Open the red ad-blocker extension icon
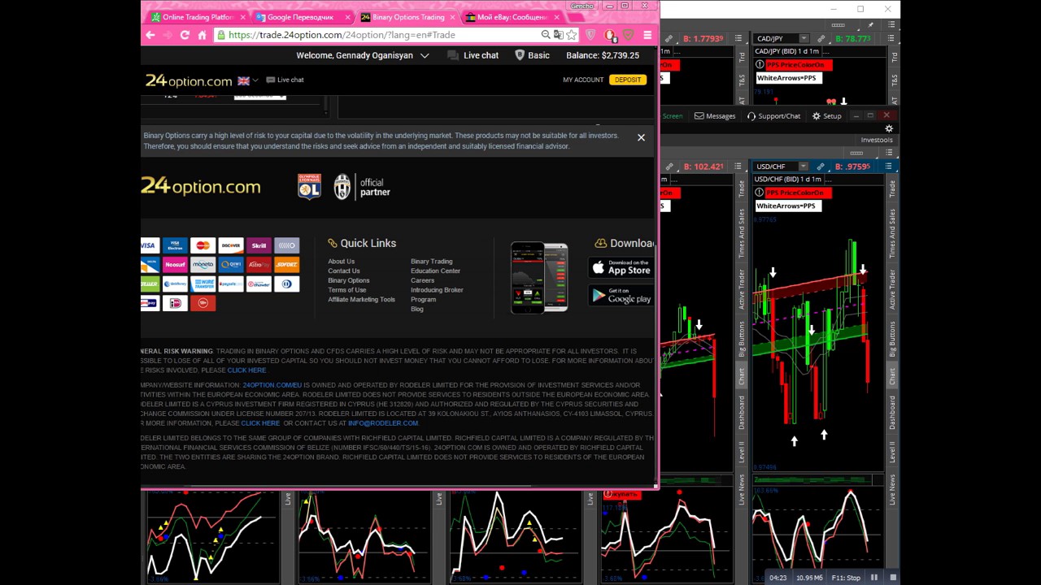Screen dimensions: 1041x585 (x=609, y=35)
